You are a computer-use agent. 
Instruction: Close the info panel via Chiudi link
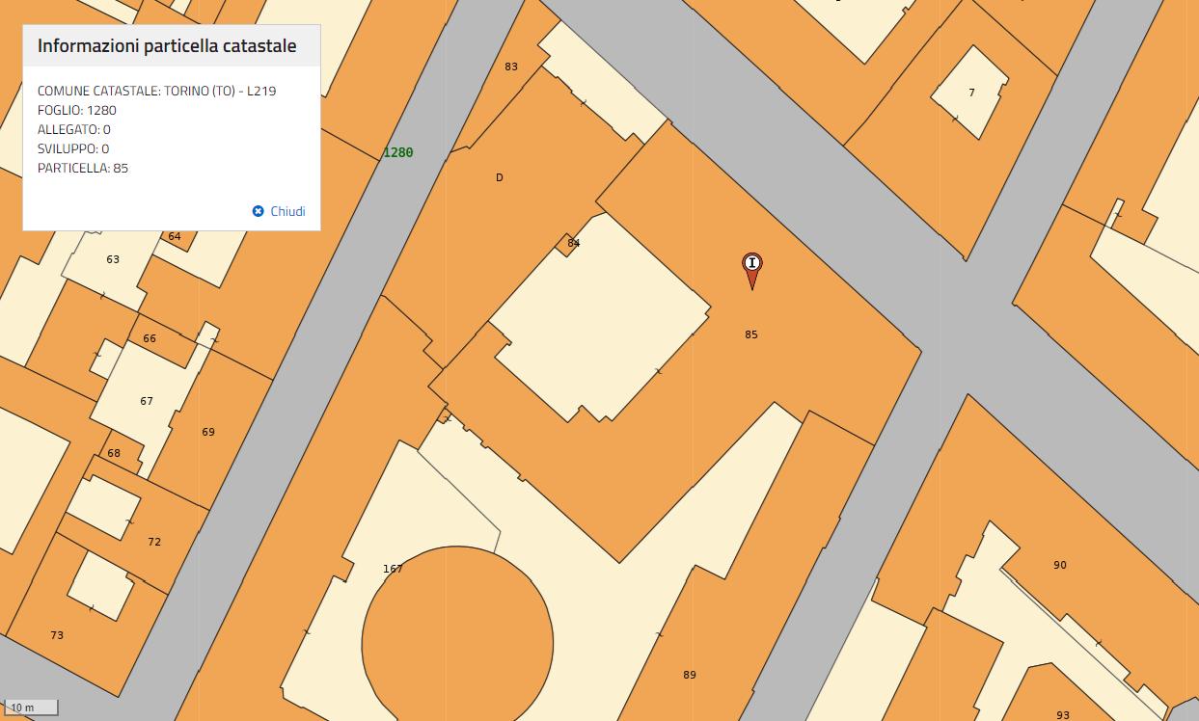[x=286, y=211]
